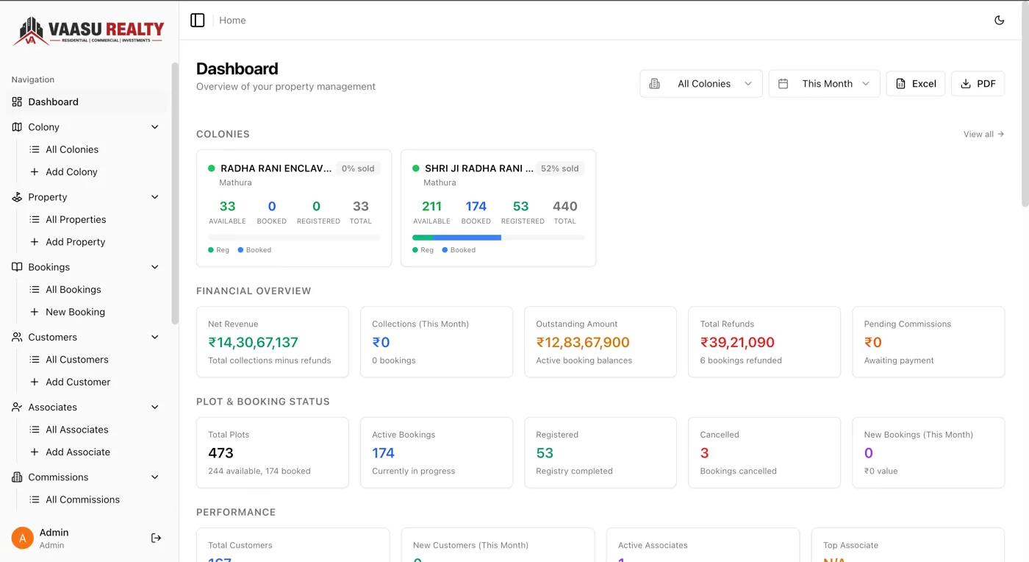Click the list icon beside All Customers
This screenshot has width=1029, height=562.
(x=35, y=360)
